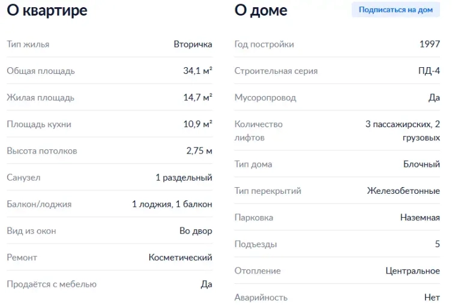Click the total area value 34,1 м²

pos(197,71)
